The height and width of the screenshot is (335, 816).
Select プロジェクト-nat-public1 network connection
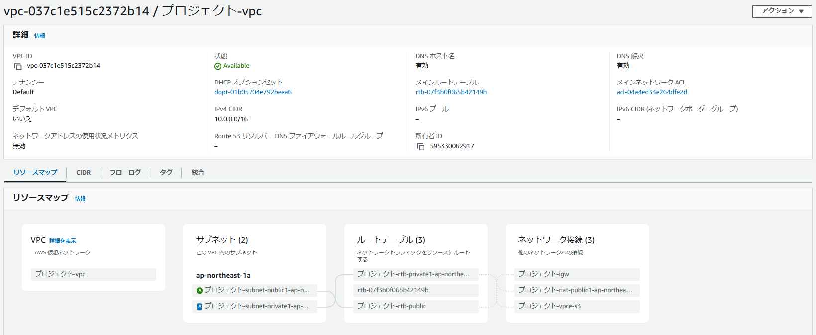coord(577,290)
